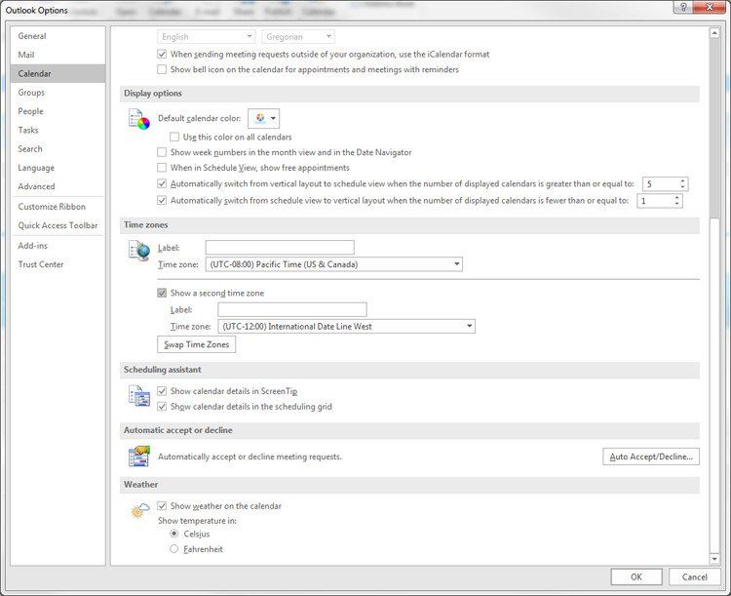Screen dimensions: 731x596
Task: Click the Weather sun and cloud icon
Action: click(139, 510)
